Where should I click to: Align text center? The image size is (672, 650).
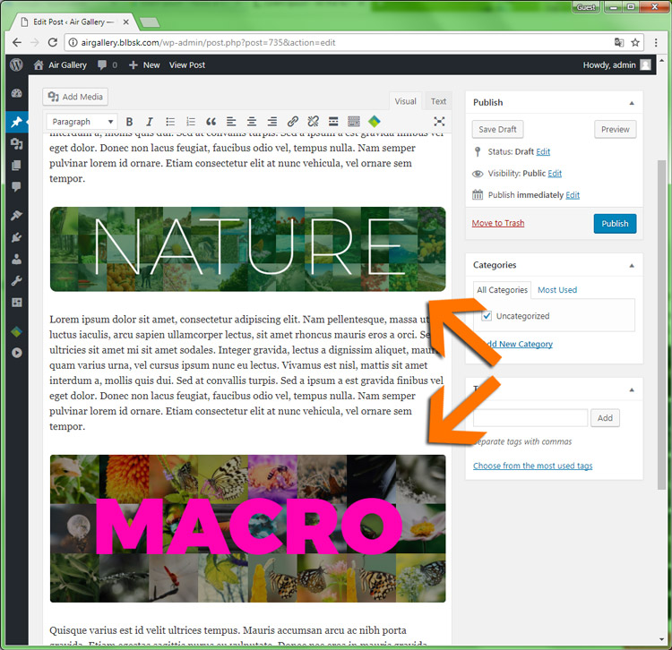(x=252, y=122)
